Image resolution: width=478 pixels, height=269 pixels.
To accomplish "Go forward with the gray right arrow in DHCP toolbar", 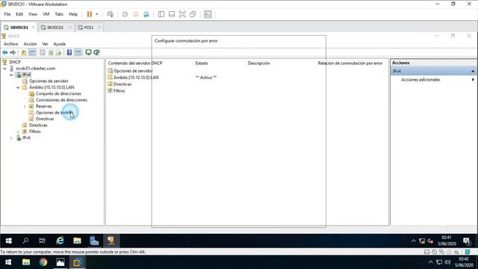I will click(x=13, y=52).
